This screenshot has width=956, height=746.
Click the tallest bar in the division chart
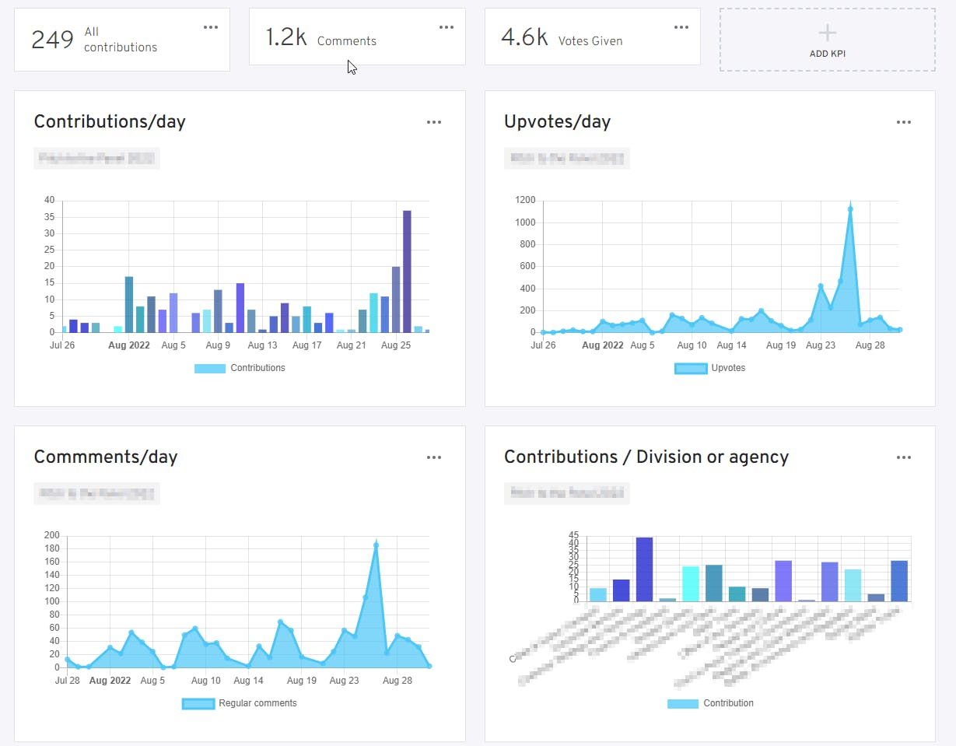click(x=644, y=569)
